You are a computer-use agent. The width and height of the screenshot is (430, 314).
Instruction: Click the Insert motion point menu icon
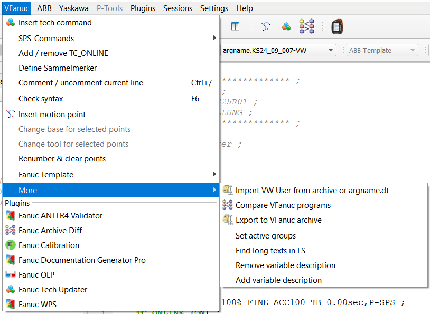pyautogui.click(x=11, y=115)
